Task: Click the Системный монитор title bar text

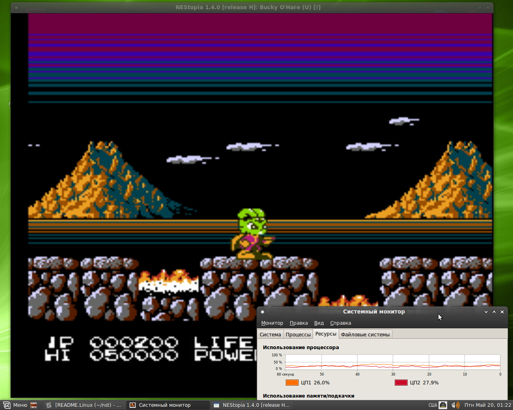Action: (x=374, y=312)
